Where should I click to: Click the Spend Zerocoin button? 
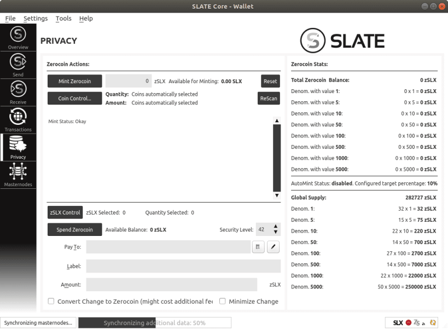74,230
